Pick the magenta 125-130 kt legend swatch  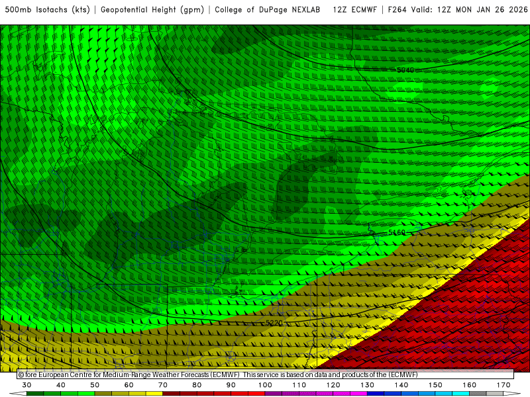(358, 394)
